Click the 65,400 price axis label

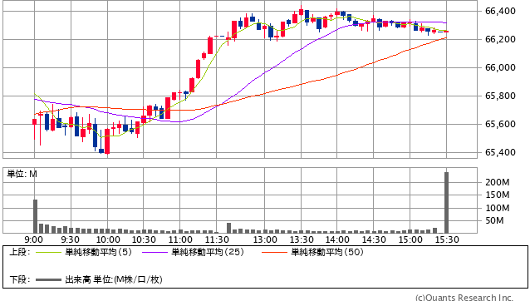500,152
